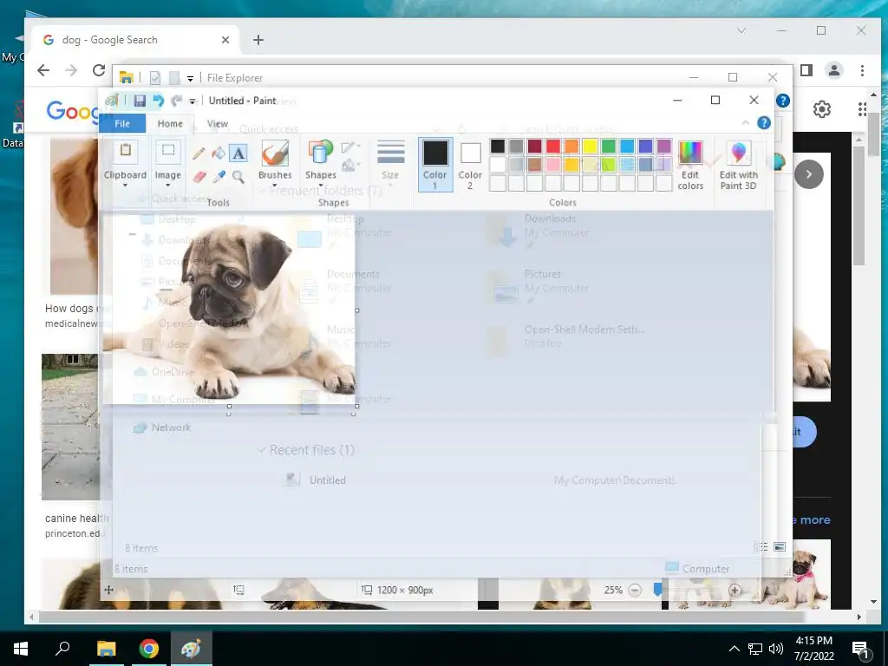The height and width of the screenshot is (666, 888).
Task: Open Customize Quick Access Toolbar dropdown in Paint
Action: pyautogui.click(x=192, y=101)
